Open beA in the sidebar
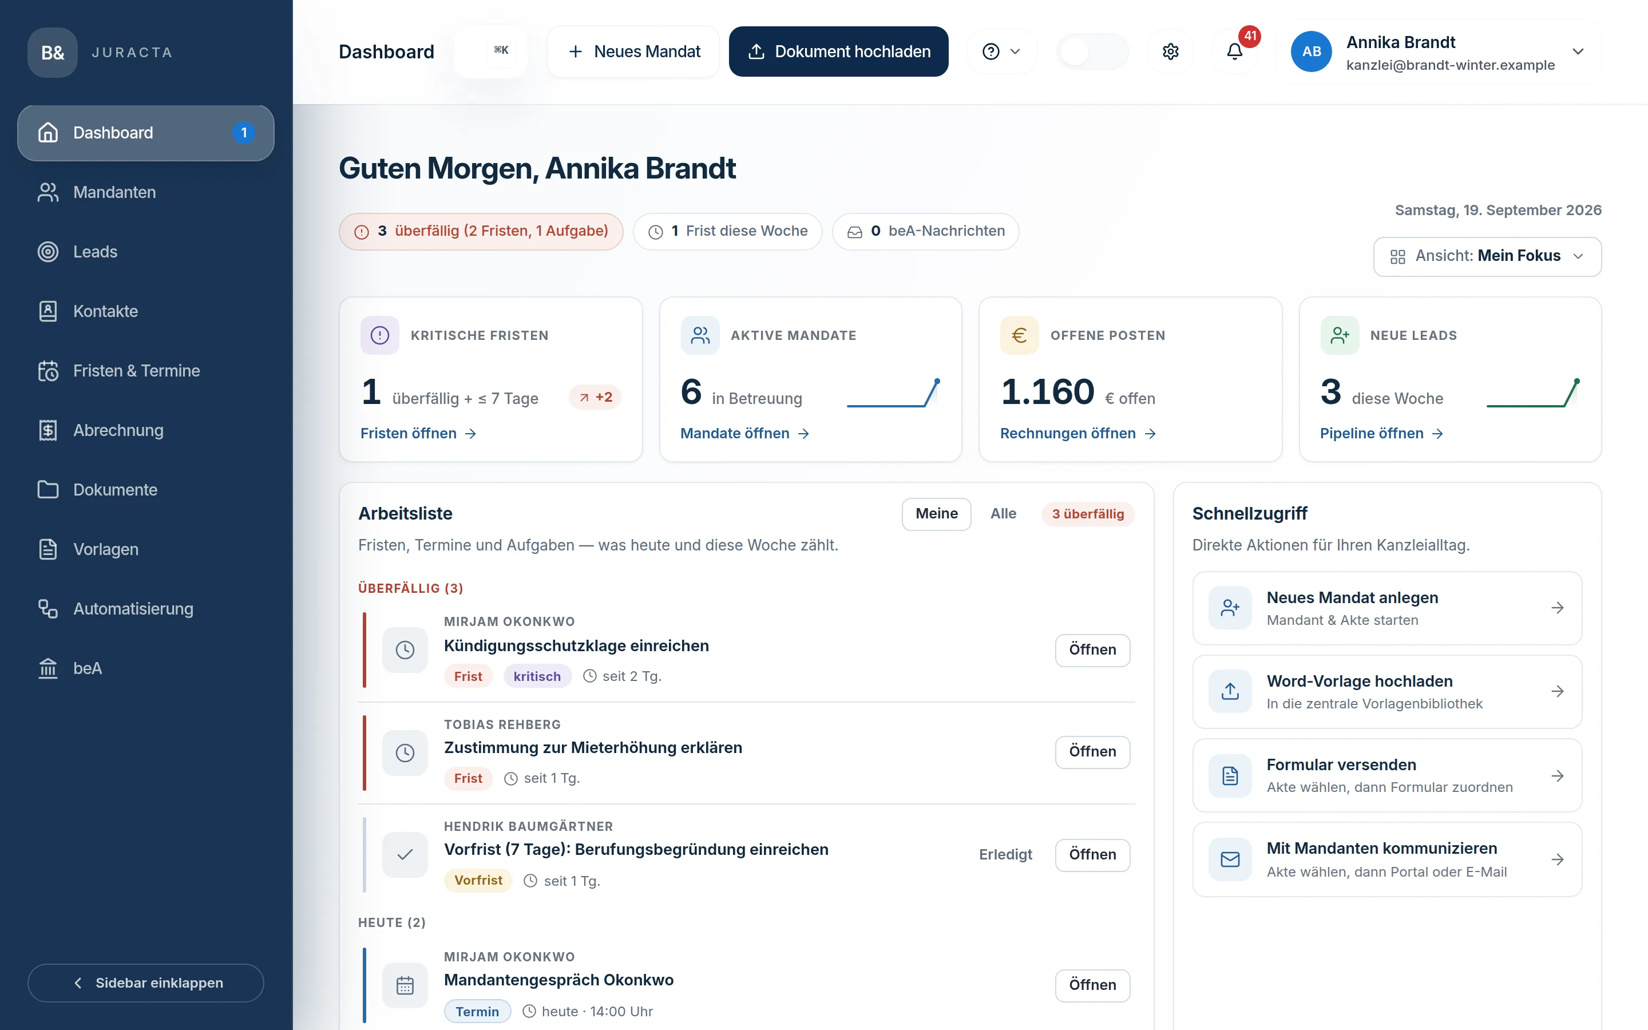The image size is (1648, 1030). tap(146, 668)
